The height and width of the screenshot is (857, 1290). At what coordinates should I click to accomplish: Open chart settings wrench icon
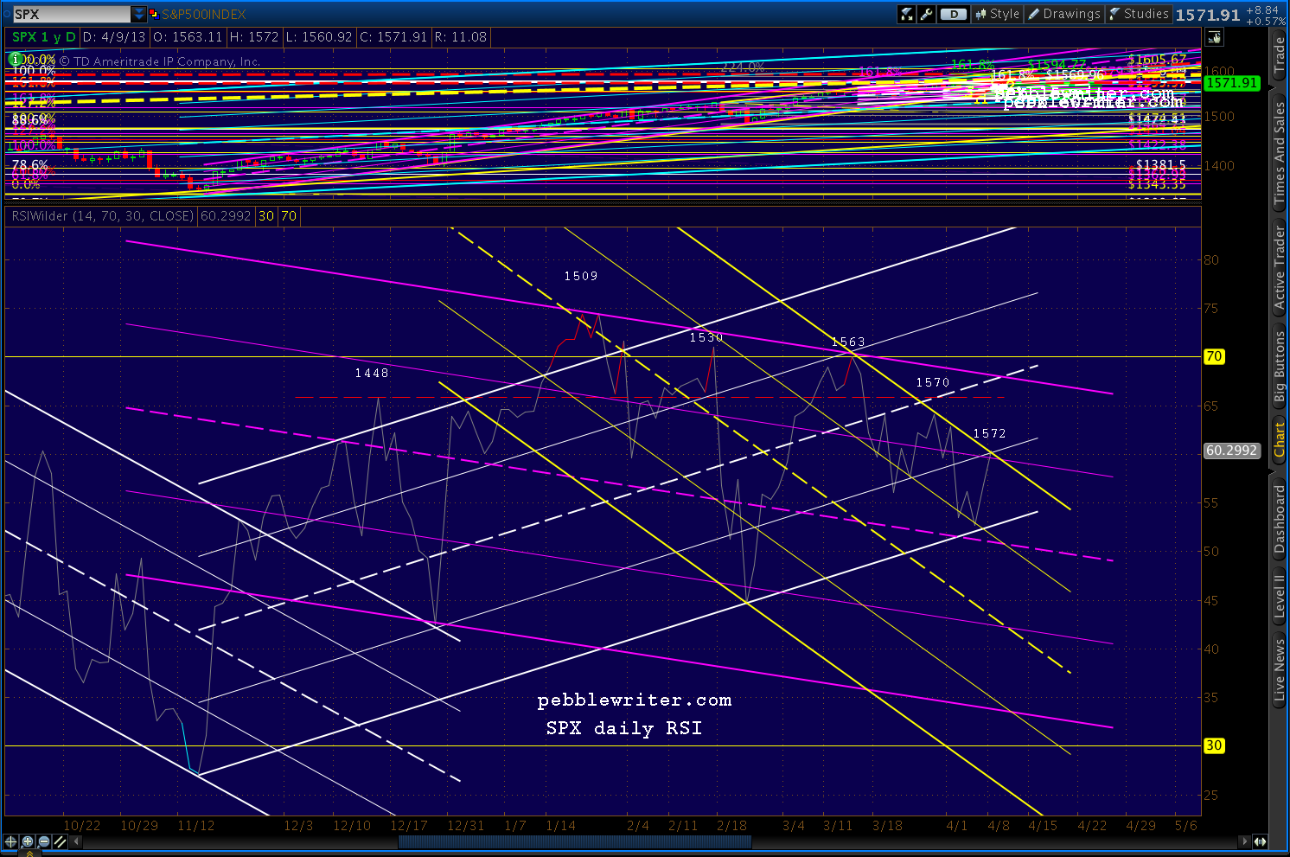point(926,14)
